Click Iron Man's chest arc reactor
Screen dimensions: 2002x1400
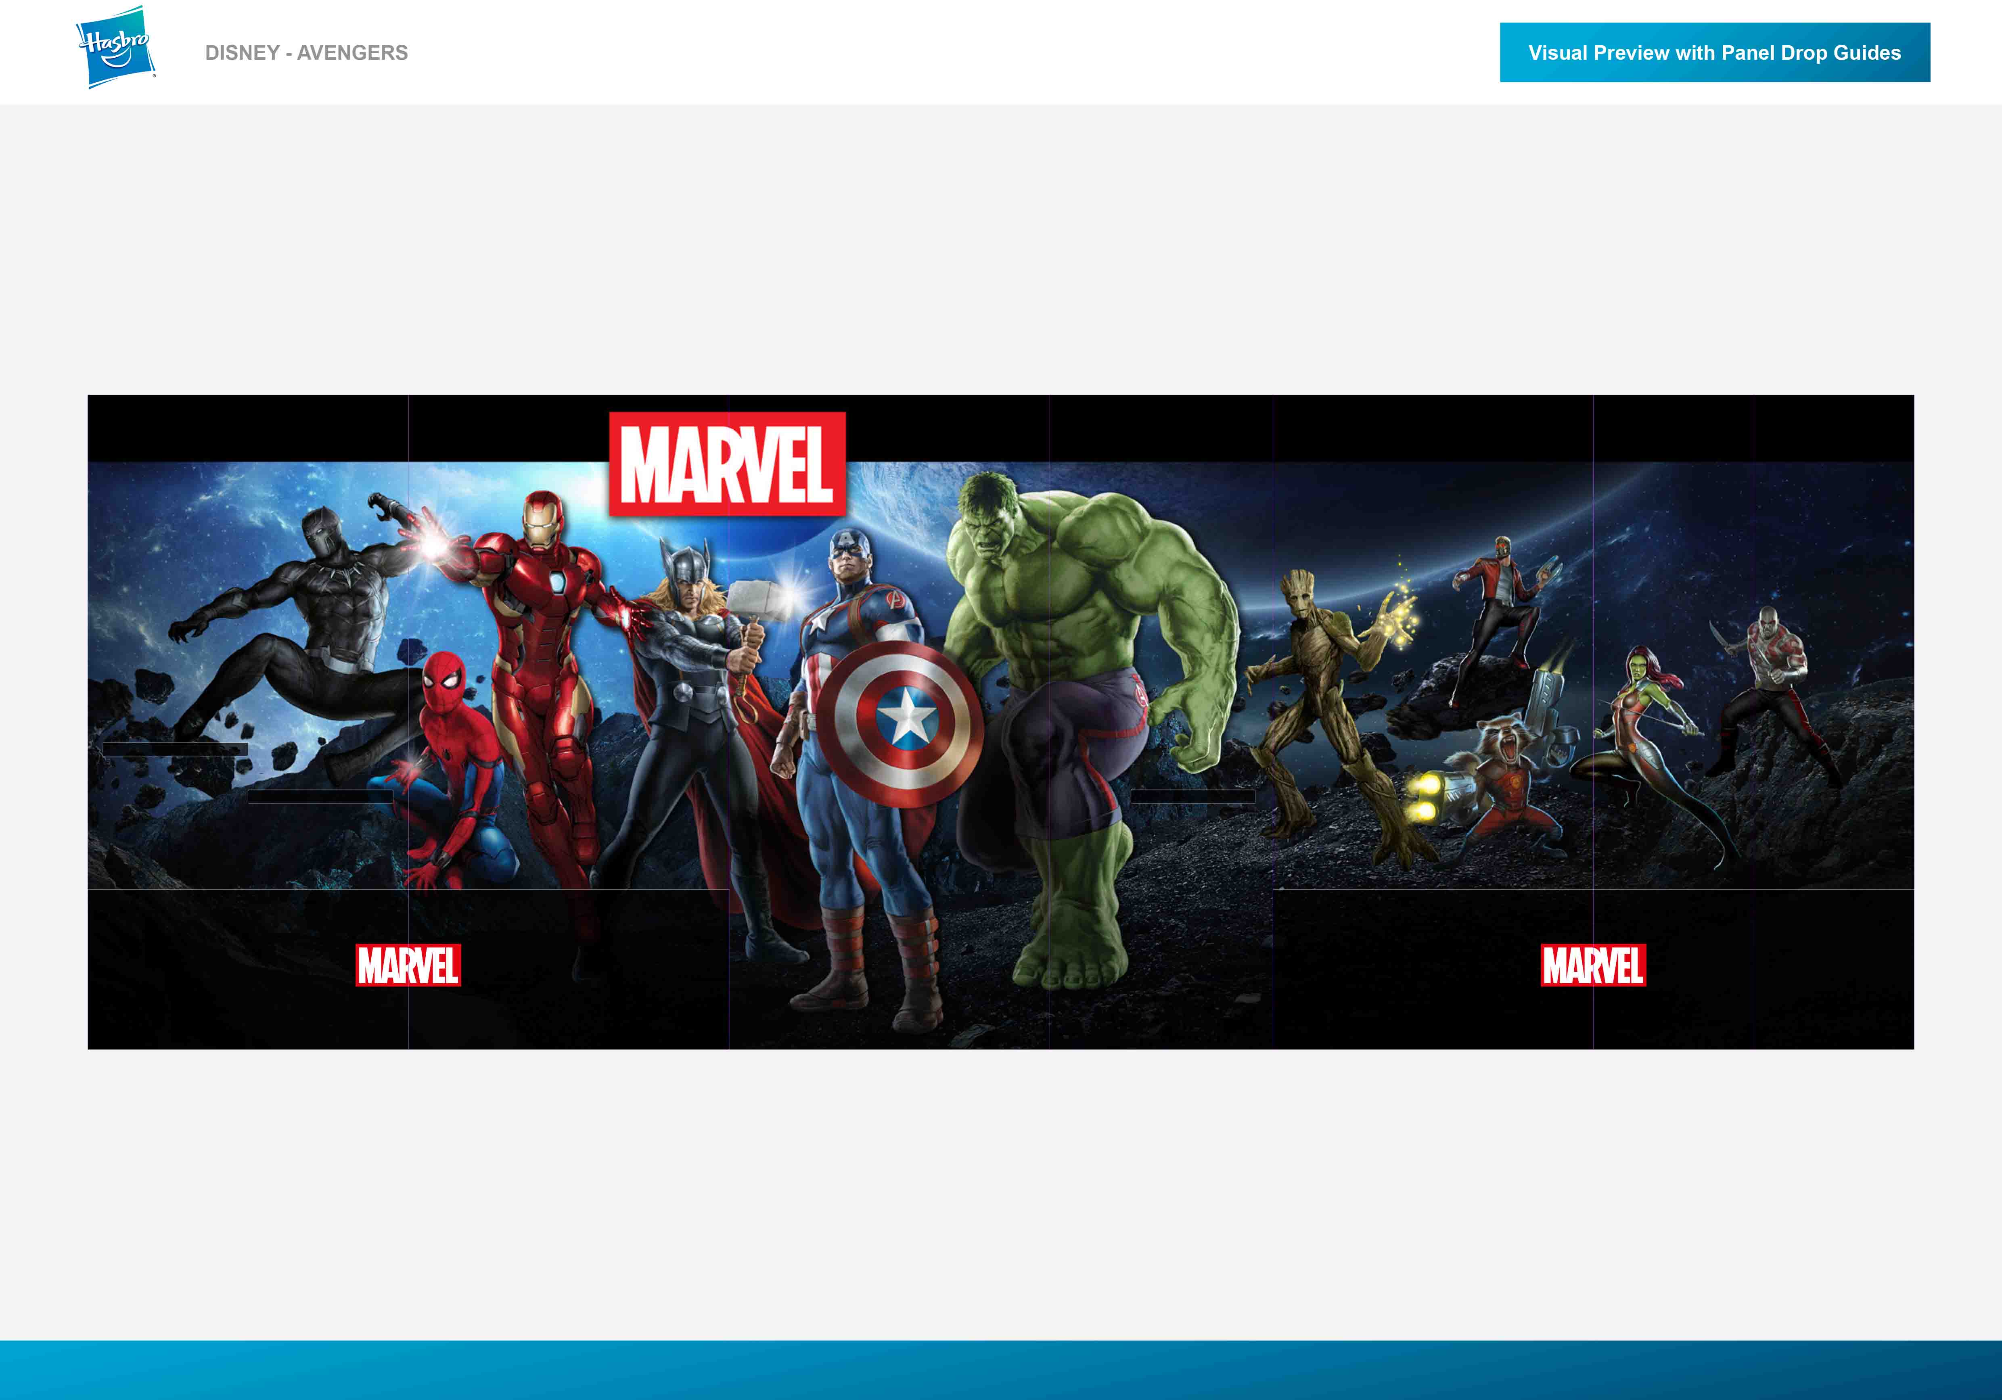(x=557, y=582)
